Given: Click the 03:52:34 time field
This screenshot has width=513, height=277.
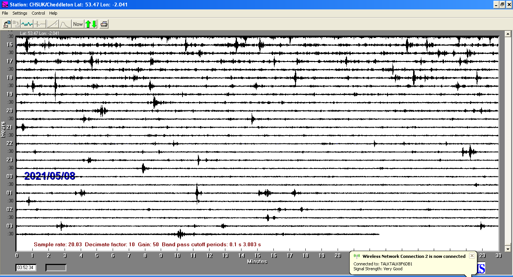Looking at the screenshot, I should coord(26,268).
